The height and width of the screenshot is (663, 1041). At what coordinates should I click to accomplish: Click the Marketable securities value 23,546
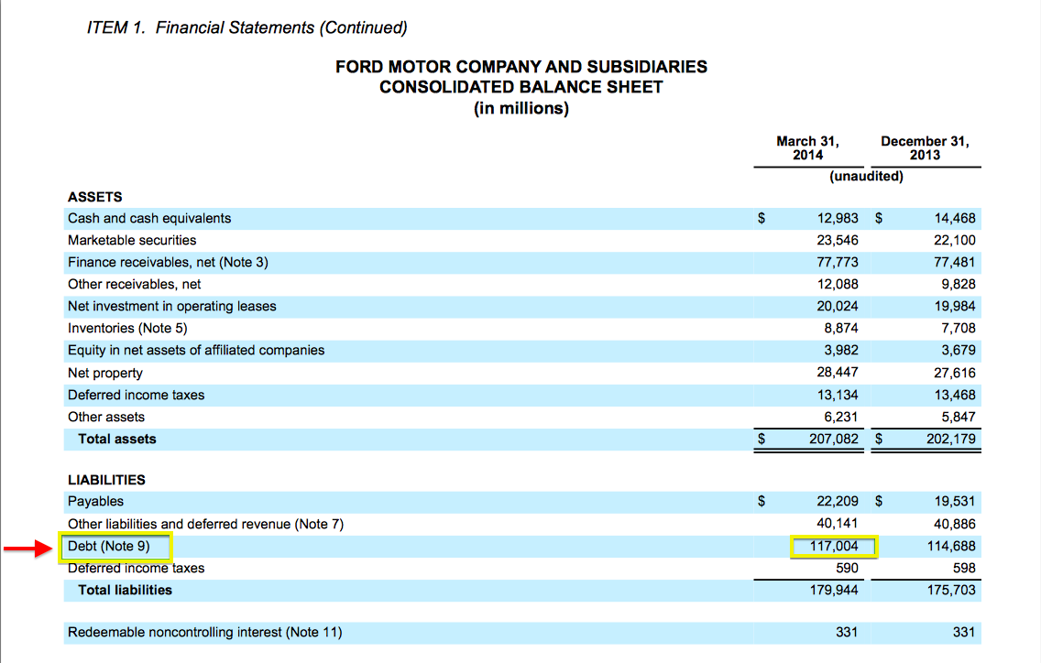pos(838,241)
